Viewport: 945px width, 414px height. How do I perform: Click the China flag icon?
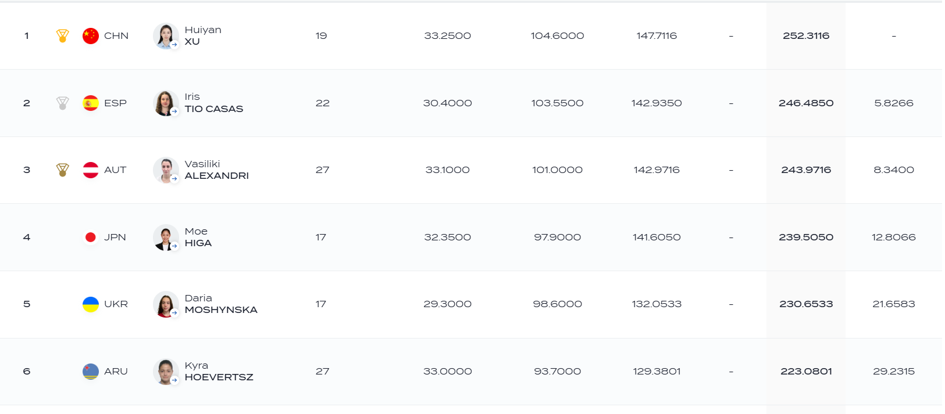pos(91,36)
